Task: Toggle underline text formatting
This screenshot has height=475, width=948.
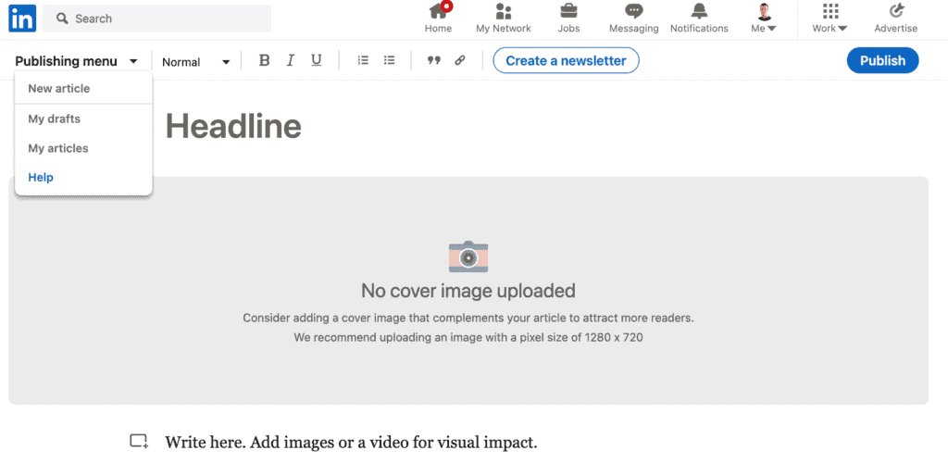Action: pyautogui.click(x=317, y=61)
